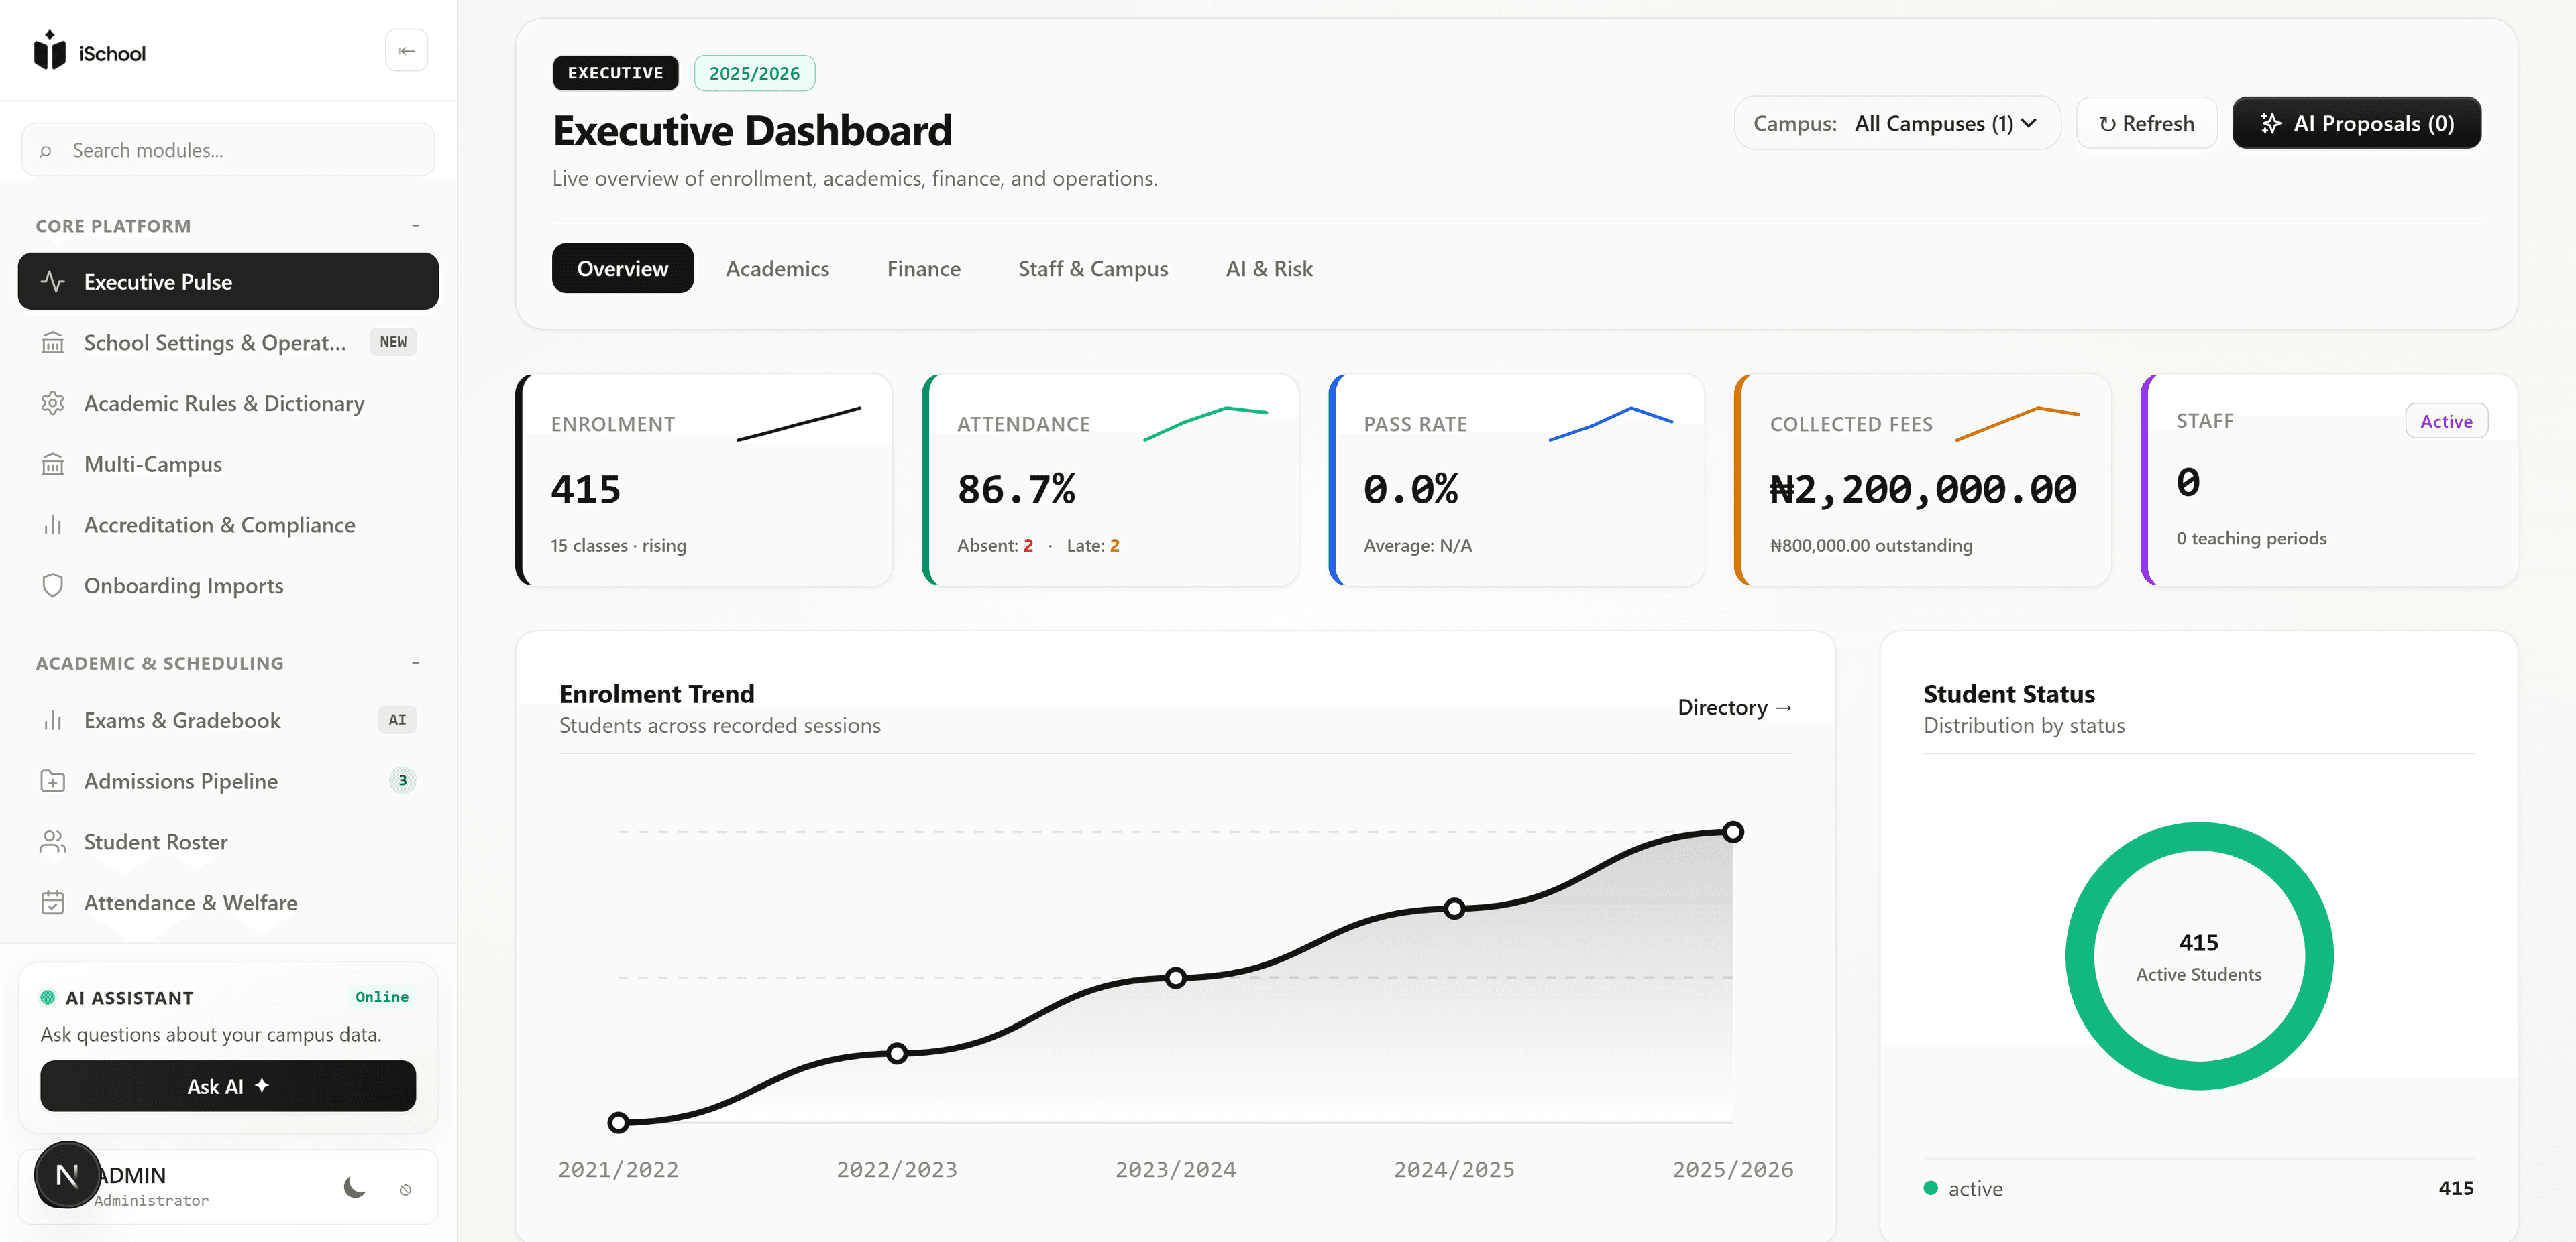
Task: Toggle dark mode with the moon icon
Action: coord(355,1187)
